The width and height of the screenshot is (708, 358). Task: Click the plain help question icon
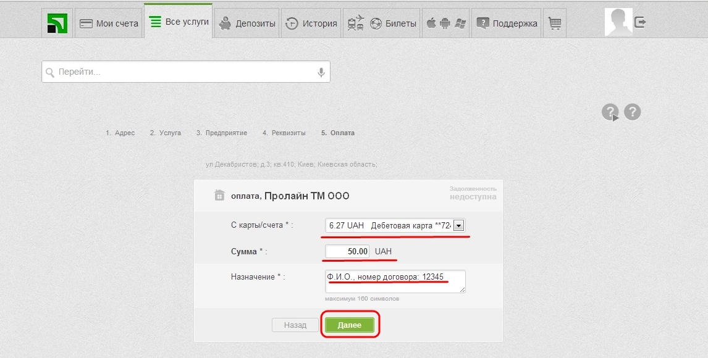coord(632,112)
